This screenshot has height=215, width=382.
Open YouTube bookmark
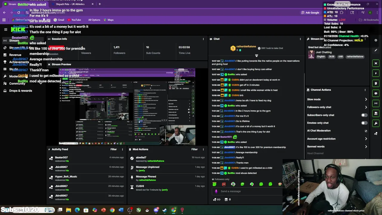74,20
